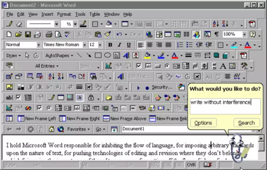Toggle Show/Hide paragraph marks
267x170 pixels.
pyautogui.click(x=217, y=34)
